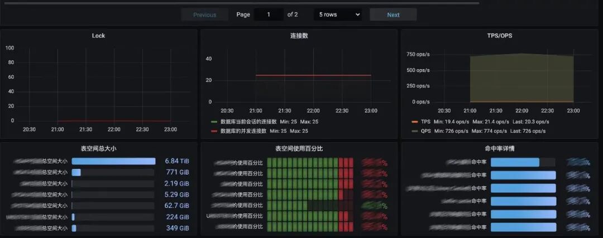Screen dimensions: 603x238
Task: Click the 750 ops/s axis label
Action: click(418, 54)
